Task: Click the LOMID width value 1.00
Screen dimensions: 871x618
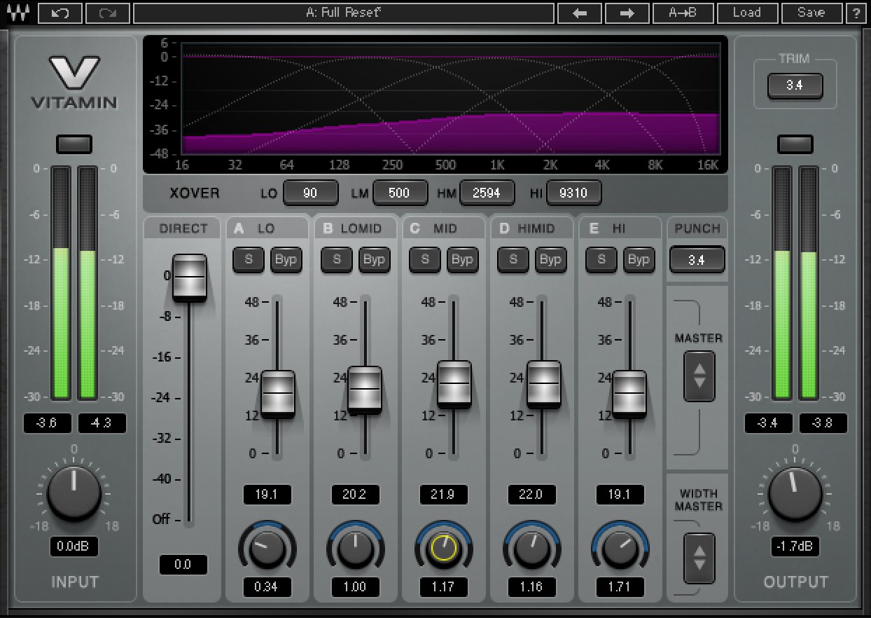Action: tap(355, 587)
